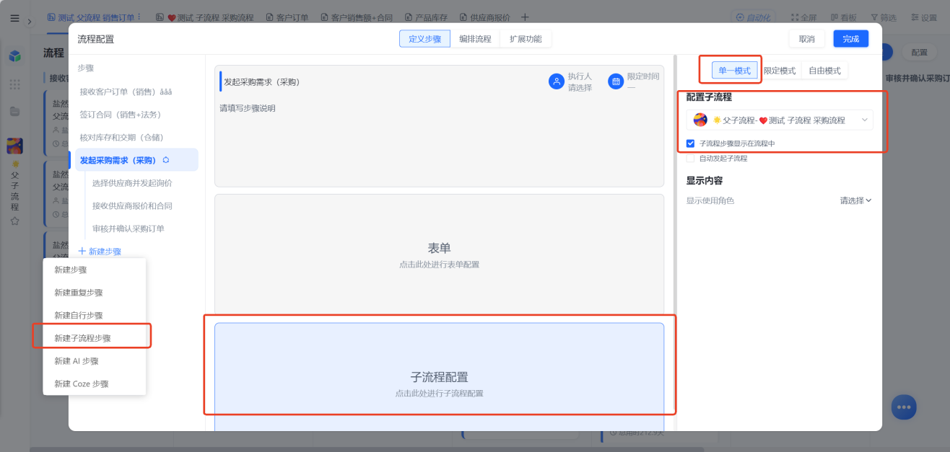Open the nine-dot grid icon in sidebar
950x452 pixels.
point(14,84)
